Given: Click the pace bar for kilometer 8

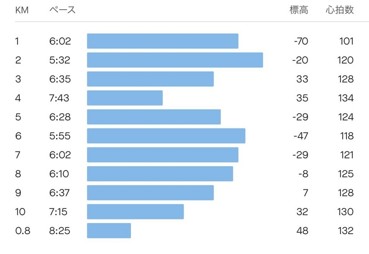Looking at the screenshot, I should pyautogui.click(x=160, y=174).
